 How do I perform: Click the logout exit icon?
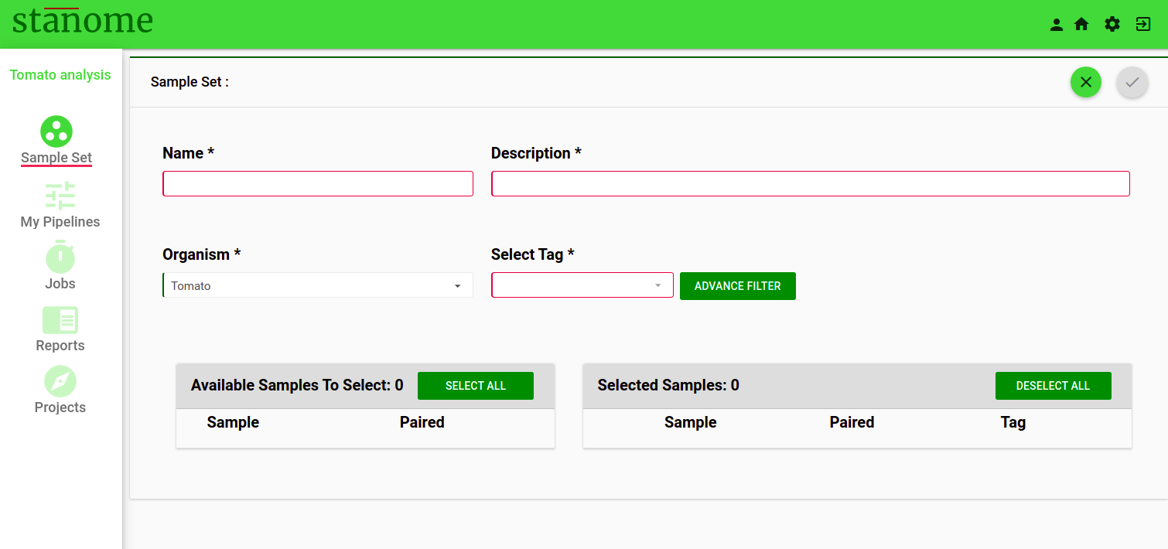[1143, 25]
